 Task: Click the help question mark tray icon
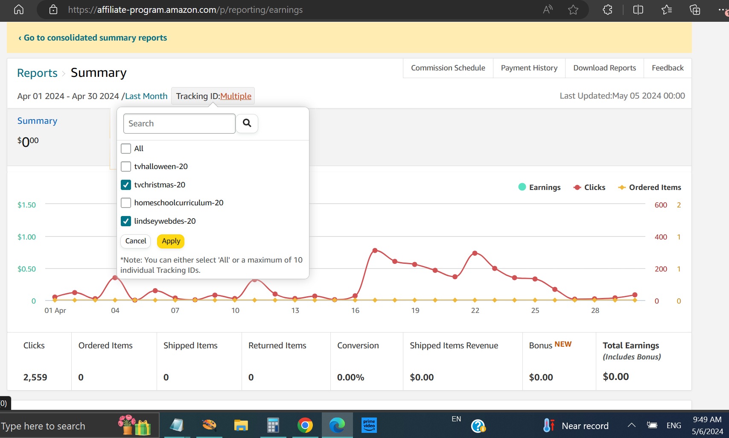tap(478, 426)
